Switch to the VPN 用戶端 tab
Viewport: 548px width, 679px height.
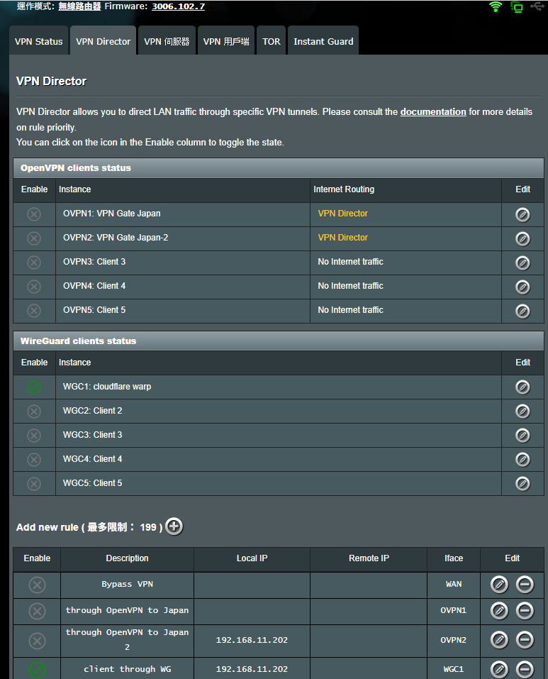226,41
